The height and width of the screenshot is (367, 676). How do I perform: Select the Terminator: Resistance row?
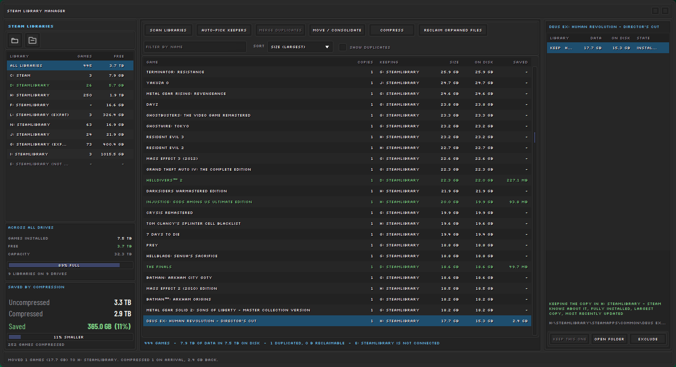point(337,72)
